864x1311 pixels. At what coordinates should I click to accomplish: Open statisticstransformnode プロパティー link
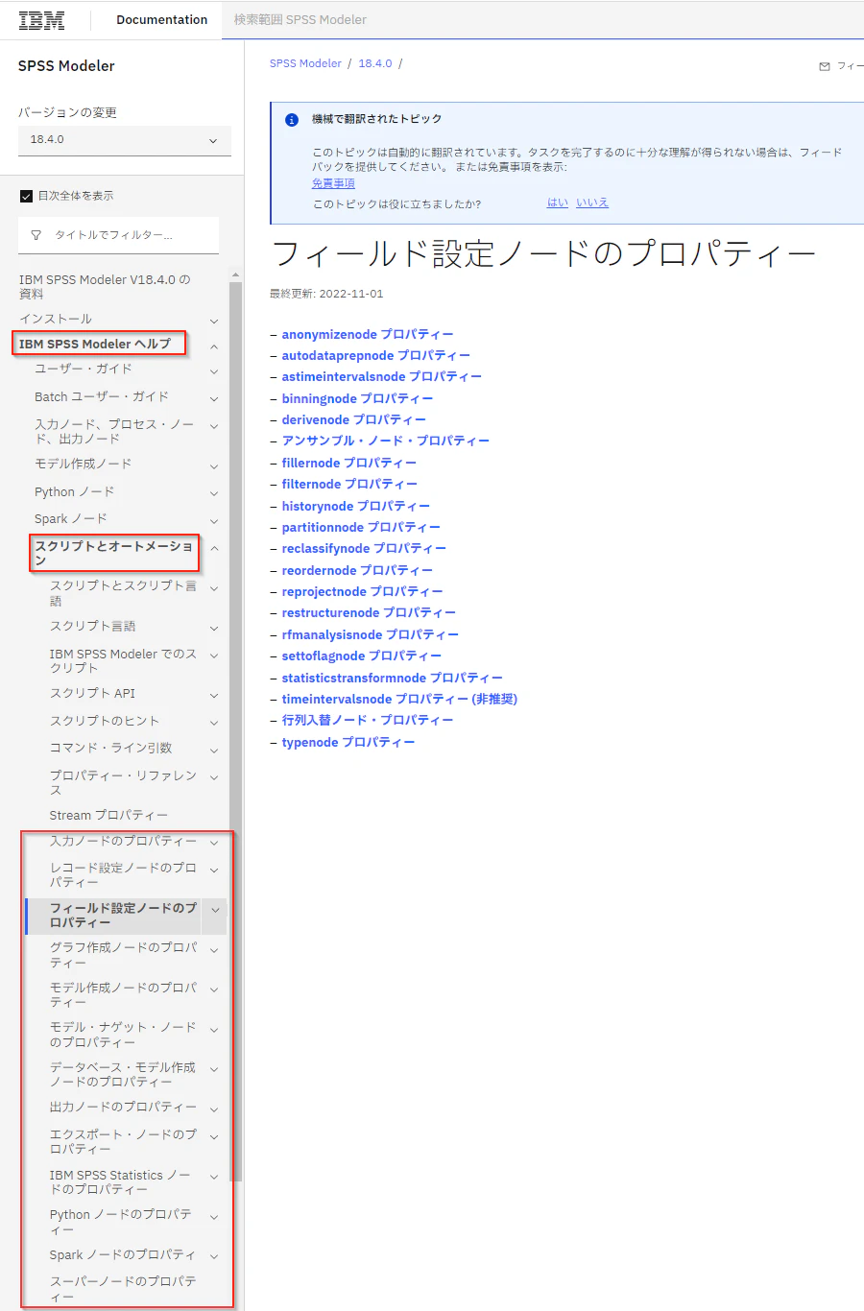(393, 678)
